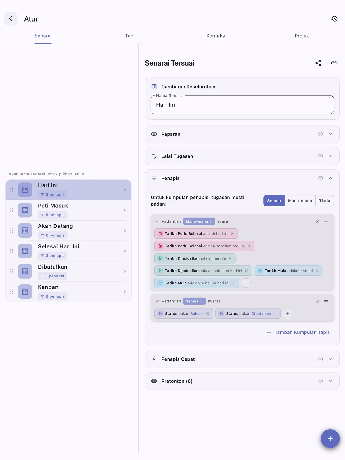
Task: Expand the Pratonton (6) section chevron
Action: 331,381
